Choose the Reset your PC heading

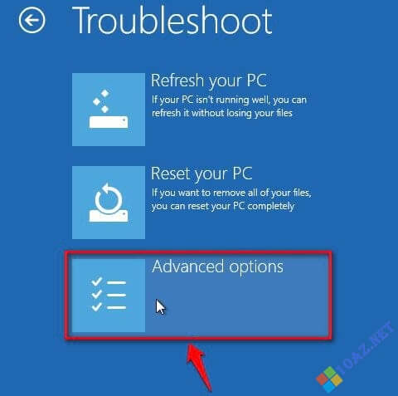(201, 174)
